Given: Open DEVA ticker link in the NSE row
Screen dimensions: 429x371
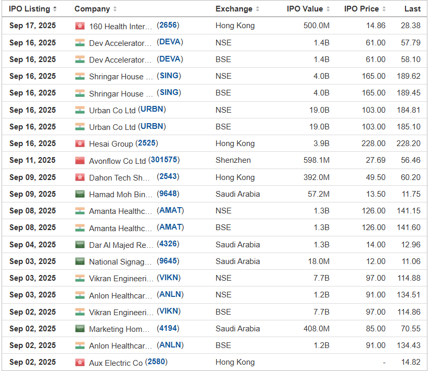Looking at the screenshot, I should pyautogui.click(x=170, y=42).
